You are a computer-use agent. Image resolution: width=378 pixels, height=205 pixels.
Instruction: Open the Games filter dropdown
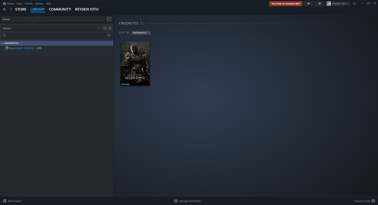tap(51, 28)
